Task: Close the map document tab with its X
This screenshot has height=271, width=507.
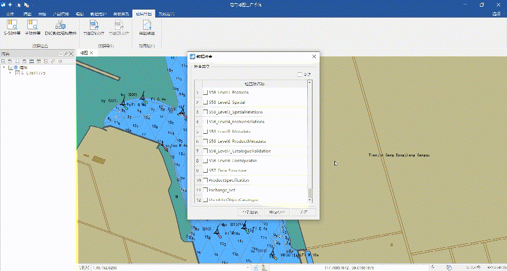Action: click(91, 53)
